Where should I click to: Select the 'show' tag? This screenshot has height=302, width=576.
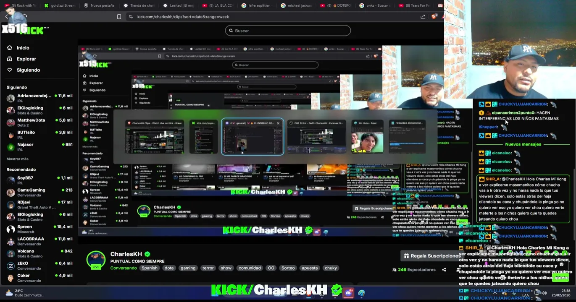[226, 268]
